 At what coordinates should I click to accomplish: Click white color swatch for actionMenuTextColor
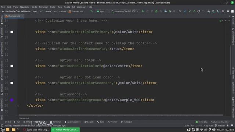point(12,66)
